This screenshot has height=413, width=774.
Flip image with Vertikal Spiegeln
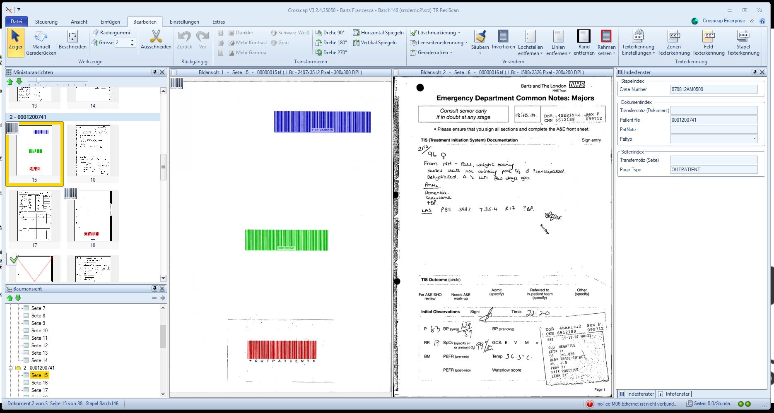click(x=375, y=42)
